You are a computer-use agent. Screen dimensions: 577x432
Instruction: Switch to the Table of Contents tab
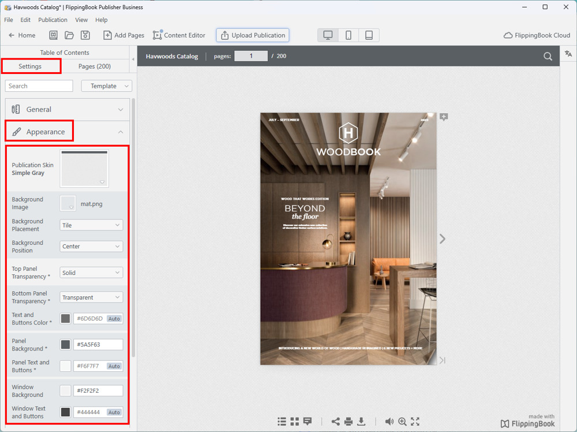click(x=65, y=53)
